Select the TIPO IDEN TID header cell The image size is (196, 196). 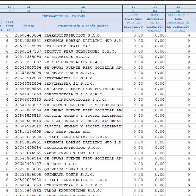[x=9, y=26]
